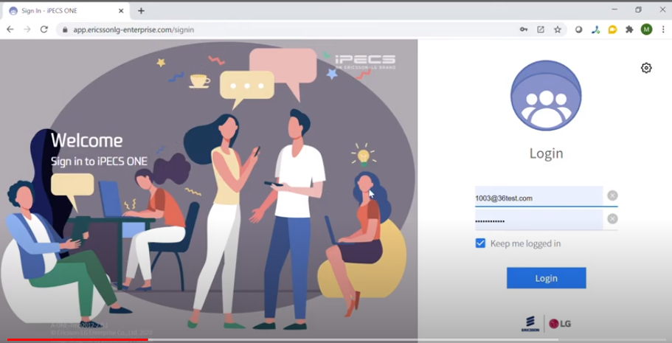
Task: Click the 'Keep me logged in' label
Action: (x=525, y=243)
